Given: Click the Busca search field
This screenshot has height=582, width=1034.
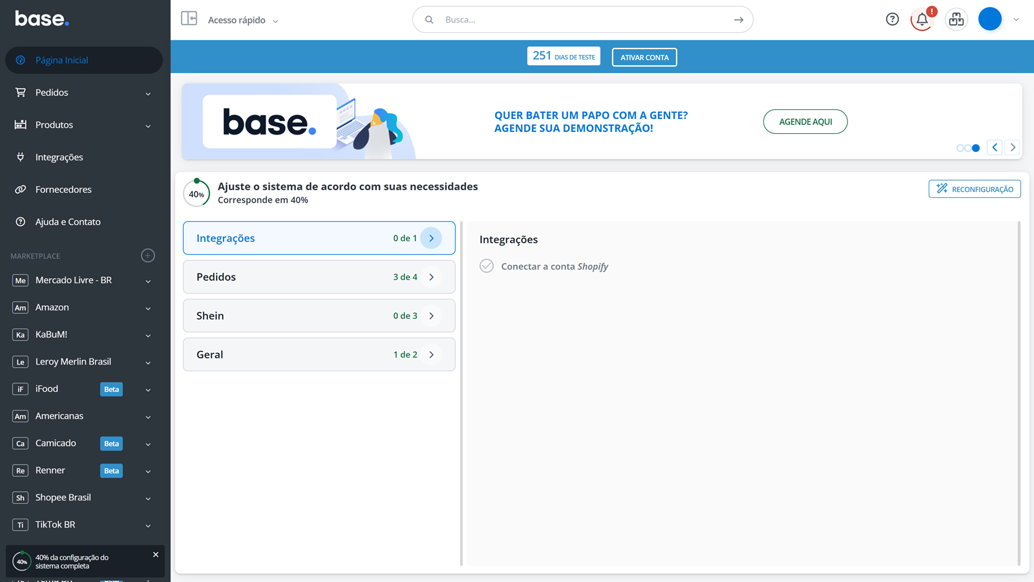Looking at the screenshot, I should pyautogui.click(x=583, y=19).
